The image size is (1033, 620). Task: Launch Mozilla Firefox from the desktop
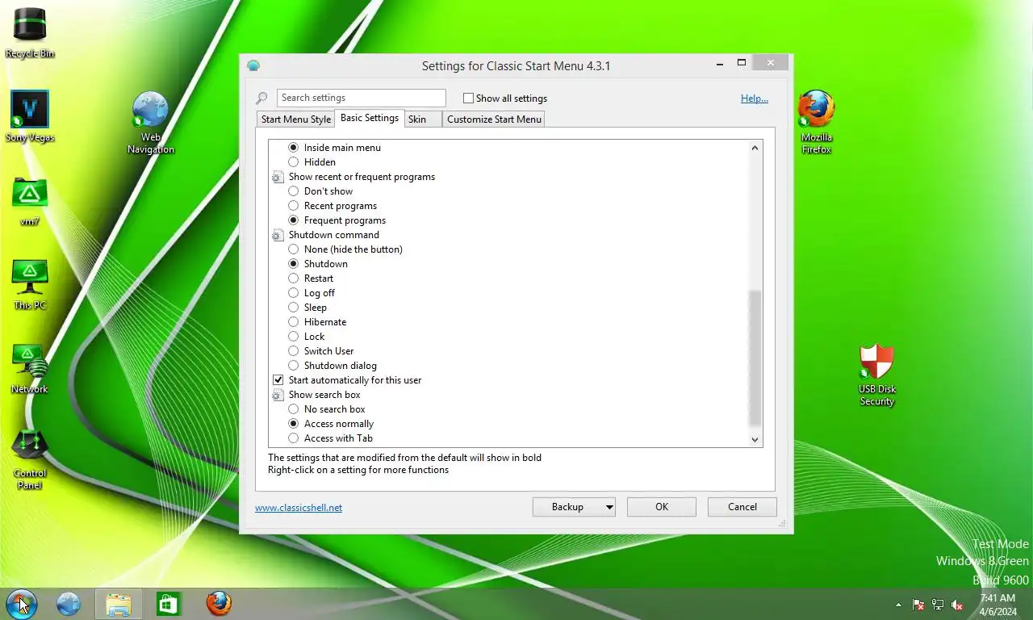coord(816,122)
